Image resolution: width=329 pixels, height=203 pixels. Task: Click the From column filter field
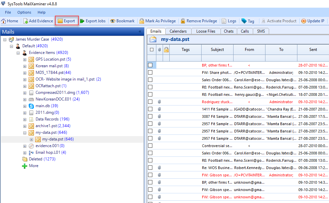(249, 58)
